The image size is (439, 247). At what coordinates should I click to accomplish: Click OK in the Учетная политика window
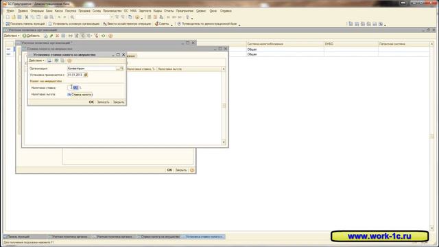pyautogui.click(x=169, y=170)
